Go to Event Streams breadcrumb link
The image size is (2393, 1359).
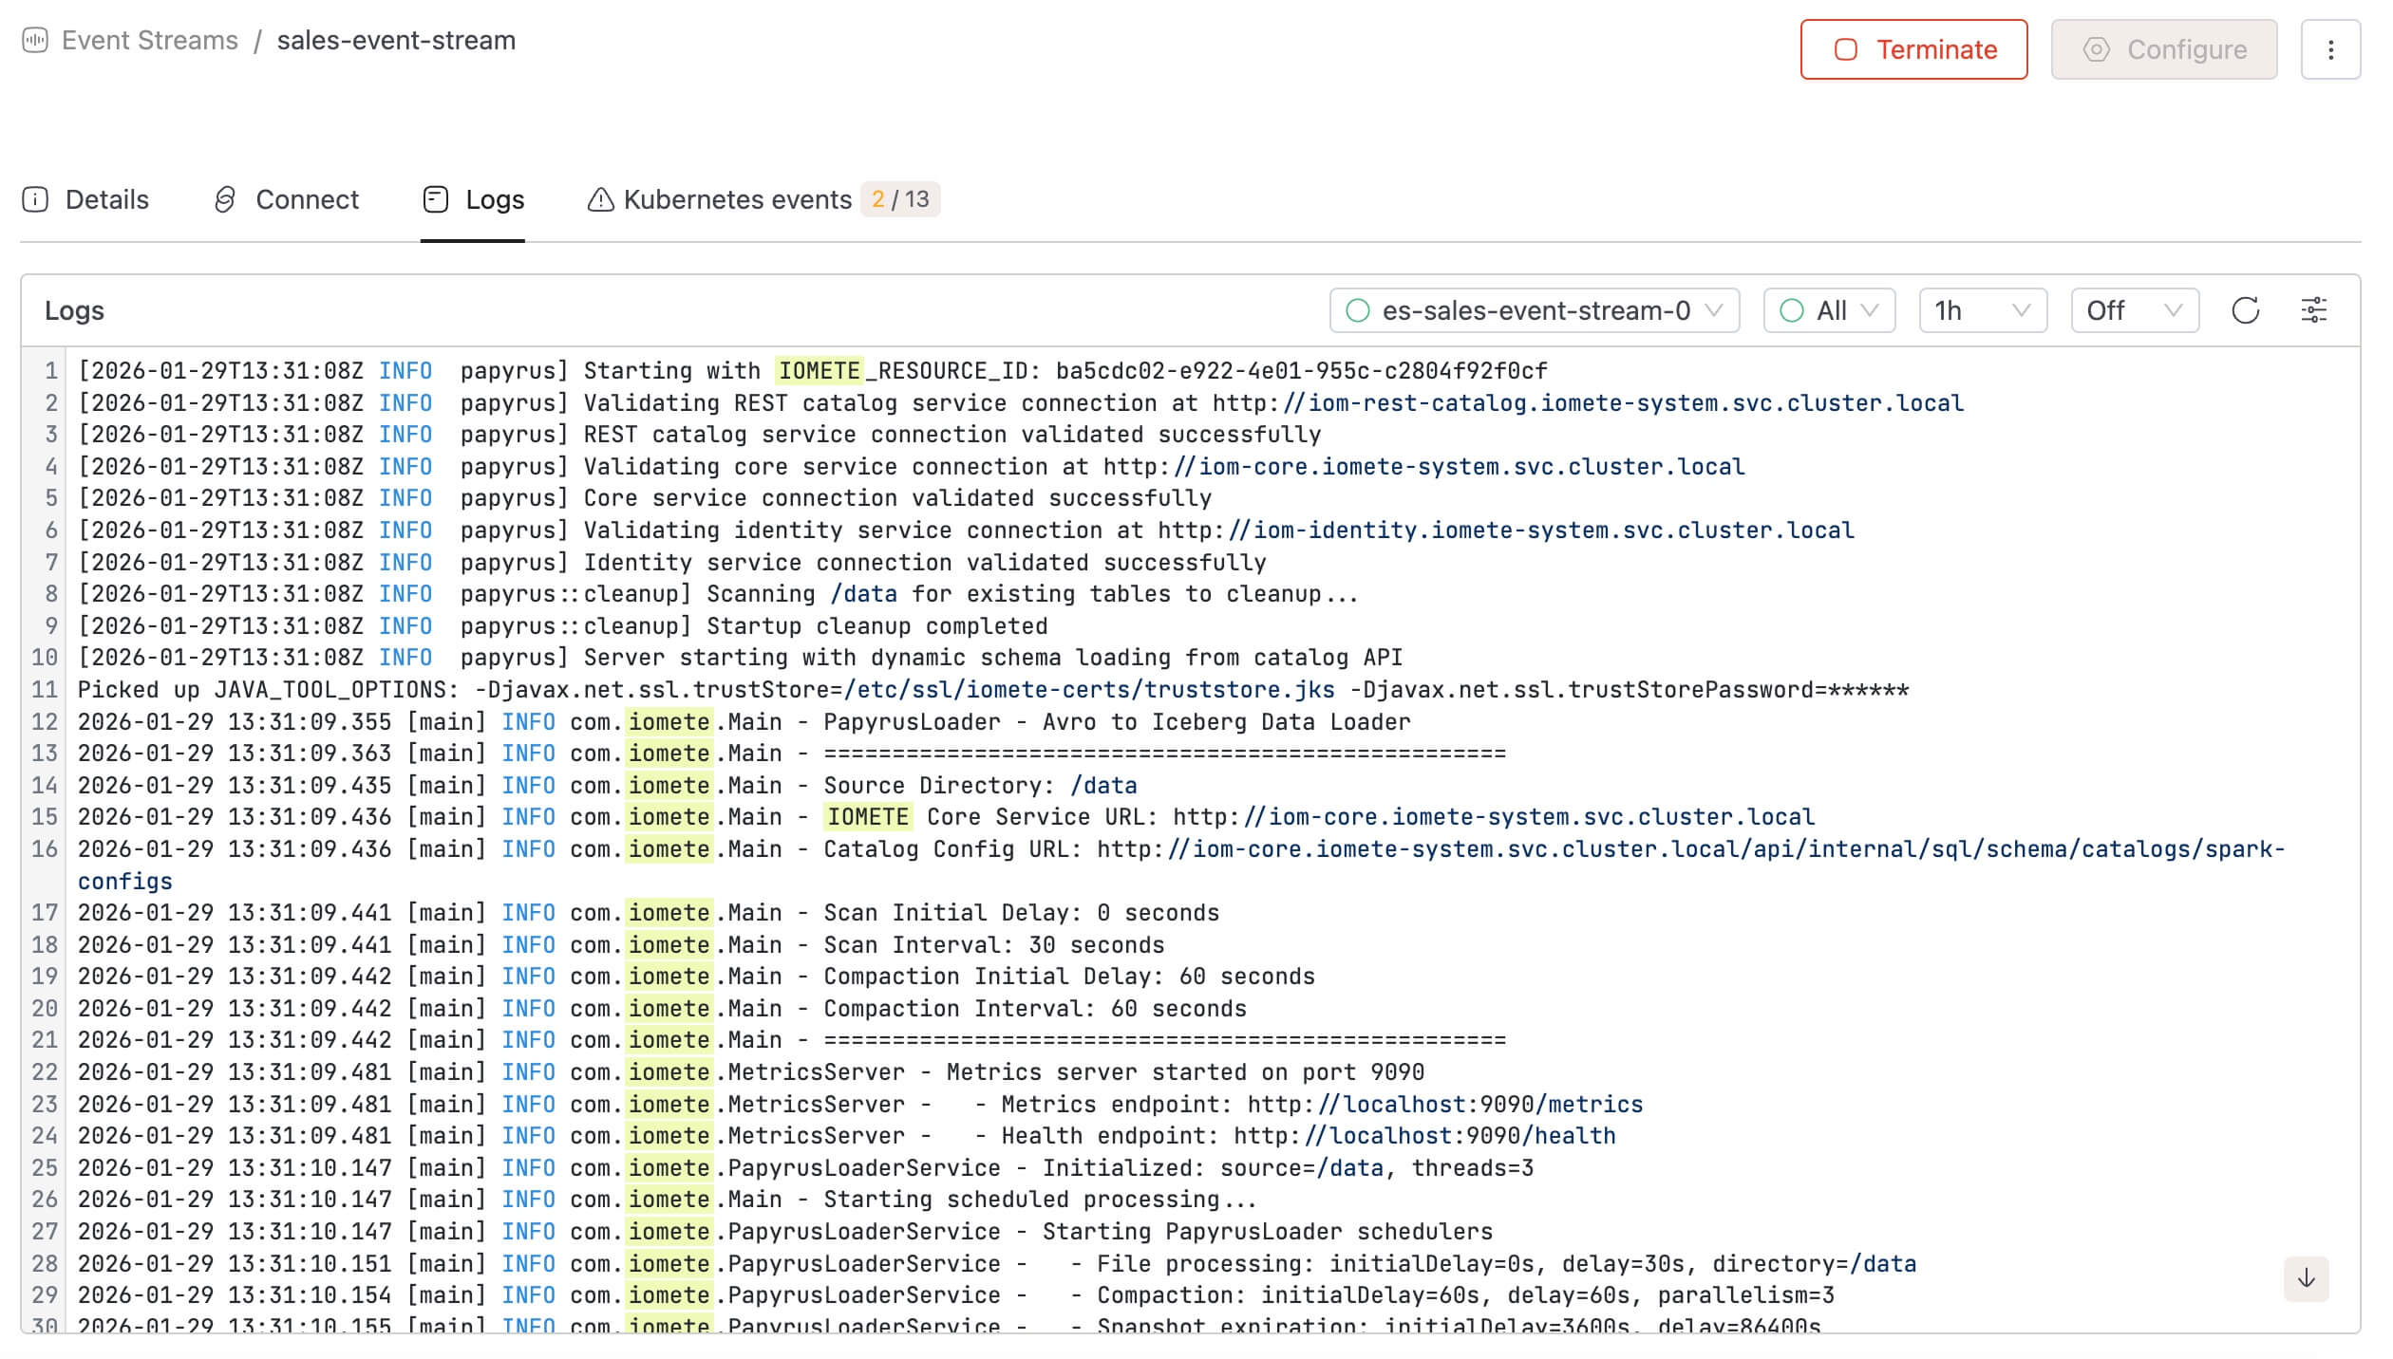pyautogui.click(x=150, y=41)
